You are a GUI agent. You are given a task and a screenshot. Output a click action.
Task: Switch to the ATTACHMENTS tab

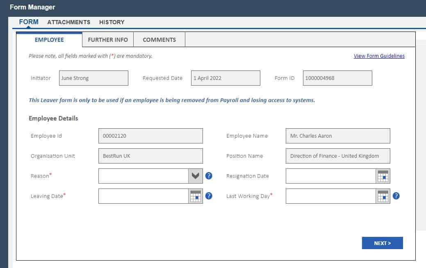pyautogui.click(x=68, y=22)
